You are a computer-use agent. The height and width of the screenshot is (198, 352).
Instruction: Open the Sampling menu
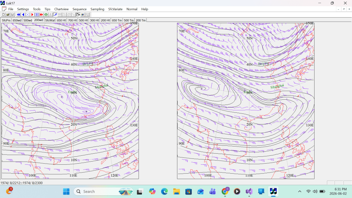[97, 9]
